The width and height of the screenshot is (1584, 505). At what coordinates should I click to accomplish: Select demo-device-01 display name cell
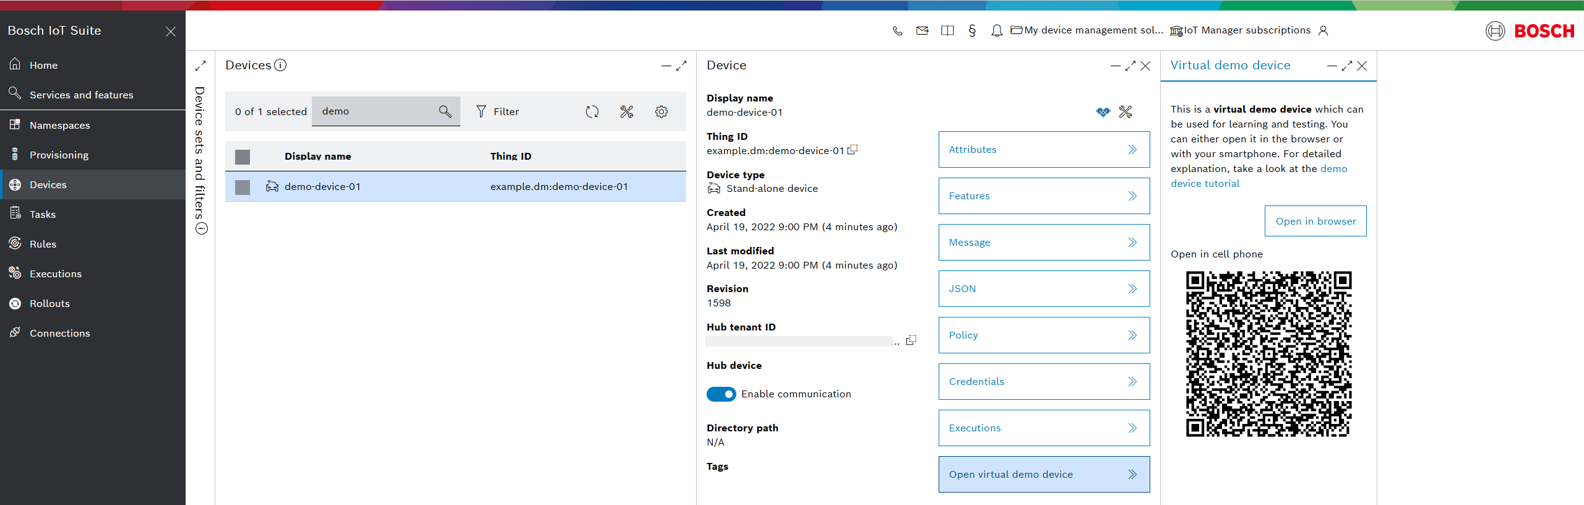[x=322, y=186]
